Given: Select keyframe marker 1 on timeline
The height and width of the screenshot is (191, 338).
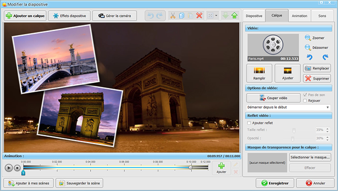Looking at the screenshot, I should 24,172.
